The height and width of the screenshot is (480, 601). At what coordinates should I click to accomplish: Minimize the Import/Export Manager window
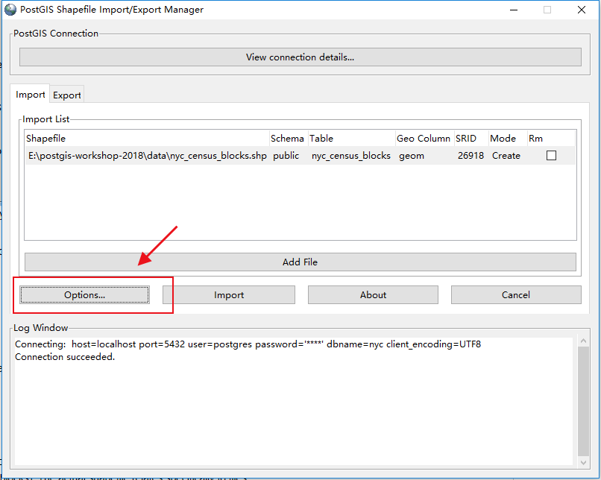coord(514,10)
